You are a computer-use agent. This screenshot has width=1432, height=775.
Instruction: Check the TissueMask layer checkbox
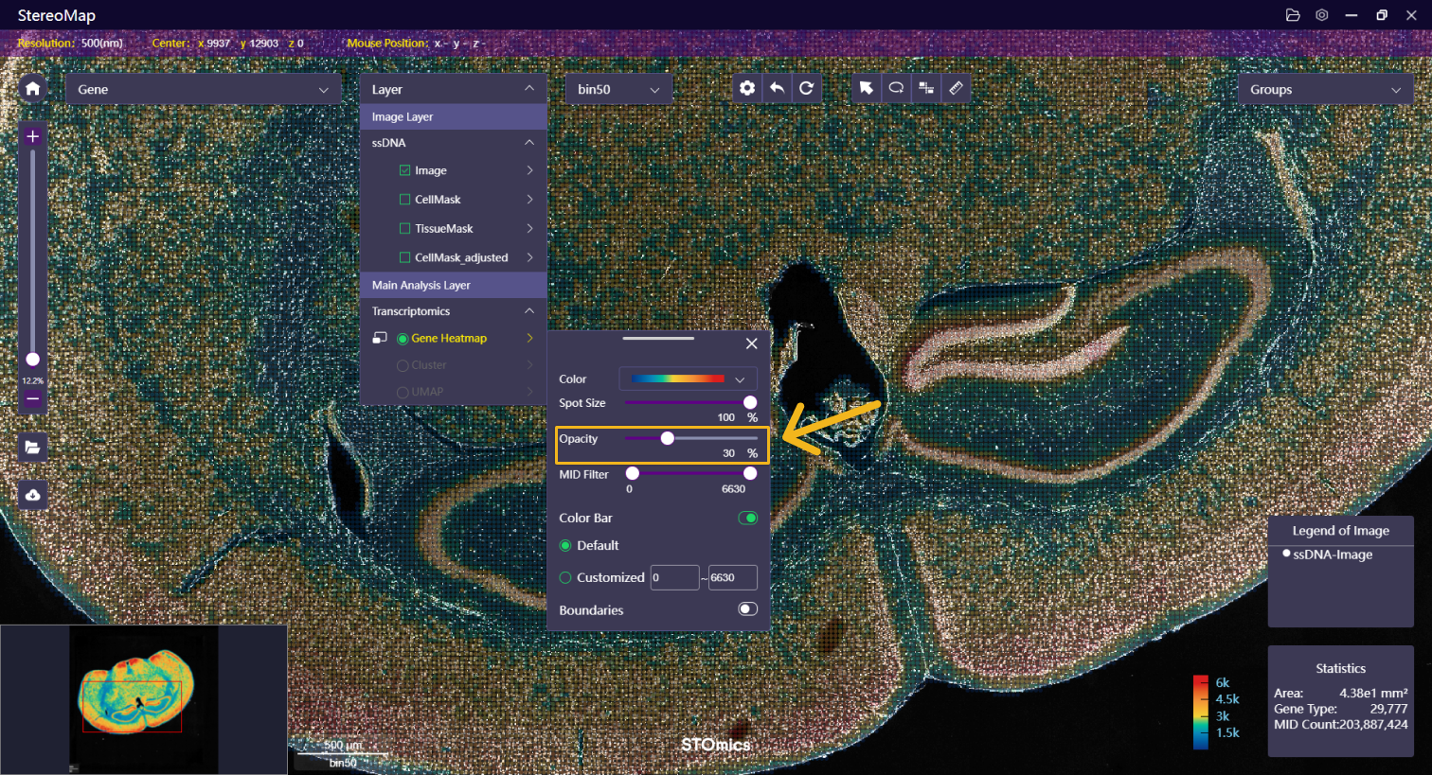coord(405,229)
